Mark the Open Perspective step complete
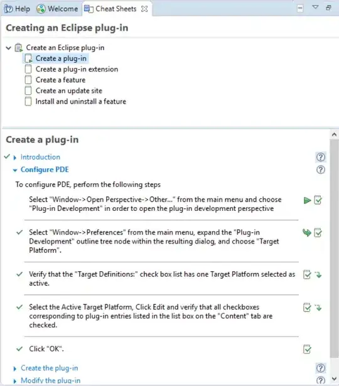Viewport: 339px width, 386px height. [318, 200]
